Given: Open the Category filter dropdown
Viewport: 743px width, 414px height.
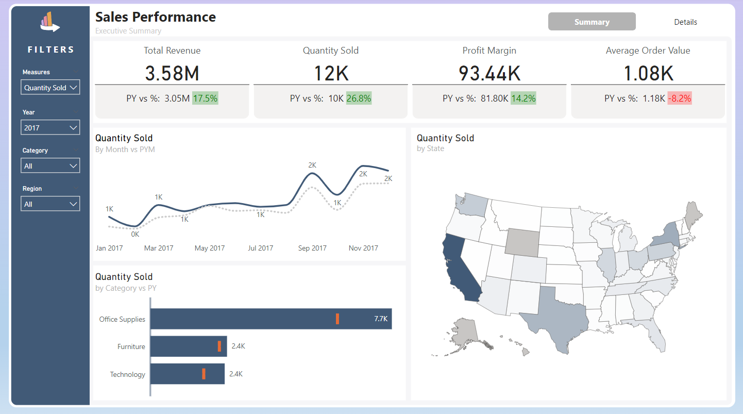Looking at the screenshot, I should [50, 166].
